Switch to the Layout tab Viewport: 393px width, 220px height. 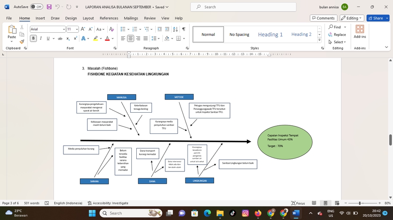(88, 18)
